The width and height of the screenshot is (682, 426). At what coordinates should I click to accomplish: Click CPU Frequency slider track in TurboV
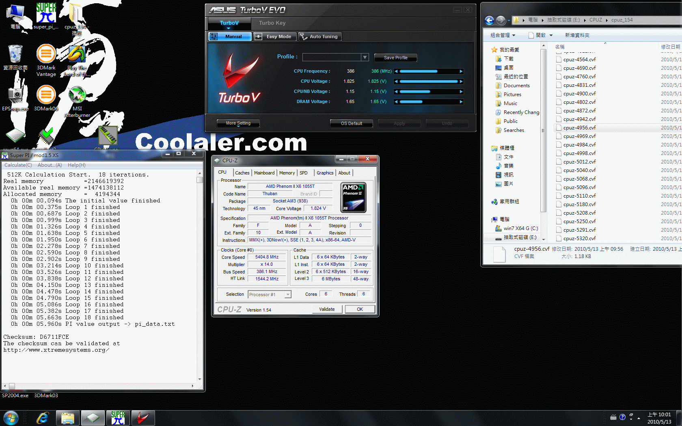(429, 71)
